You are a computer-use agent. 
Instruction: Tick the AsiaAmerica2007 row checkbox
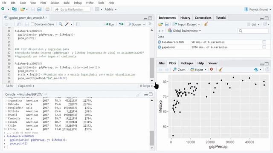pyautogui.click(x=264, y=42)
